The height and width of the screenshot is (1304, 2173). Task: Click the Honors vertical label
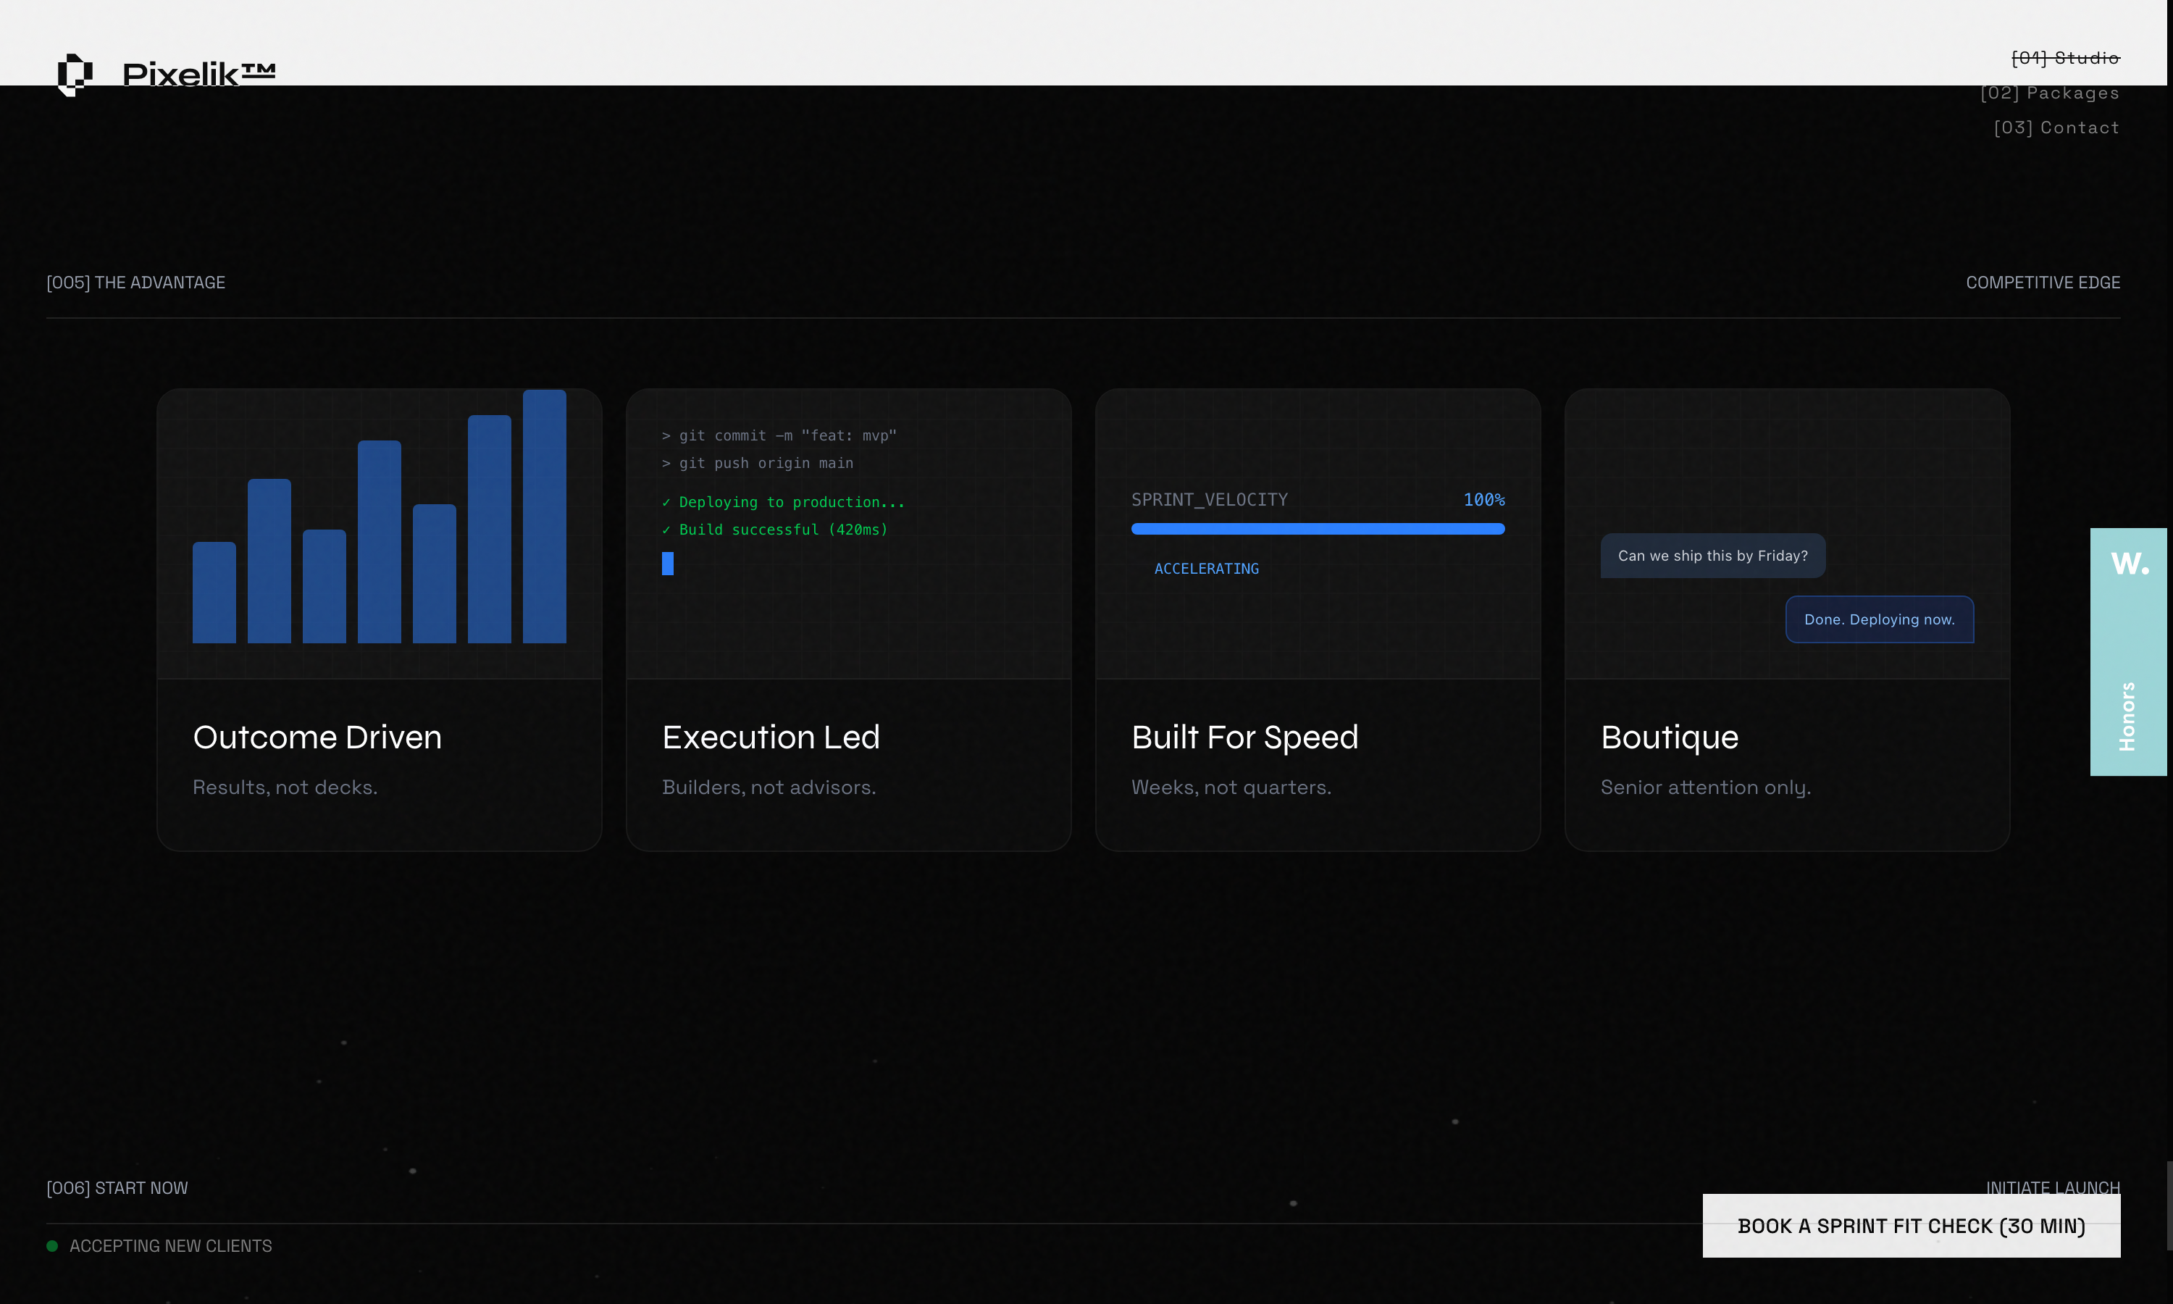[x=2127, y=716]
